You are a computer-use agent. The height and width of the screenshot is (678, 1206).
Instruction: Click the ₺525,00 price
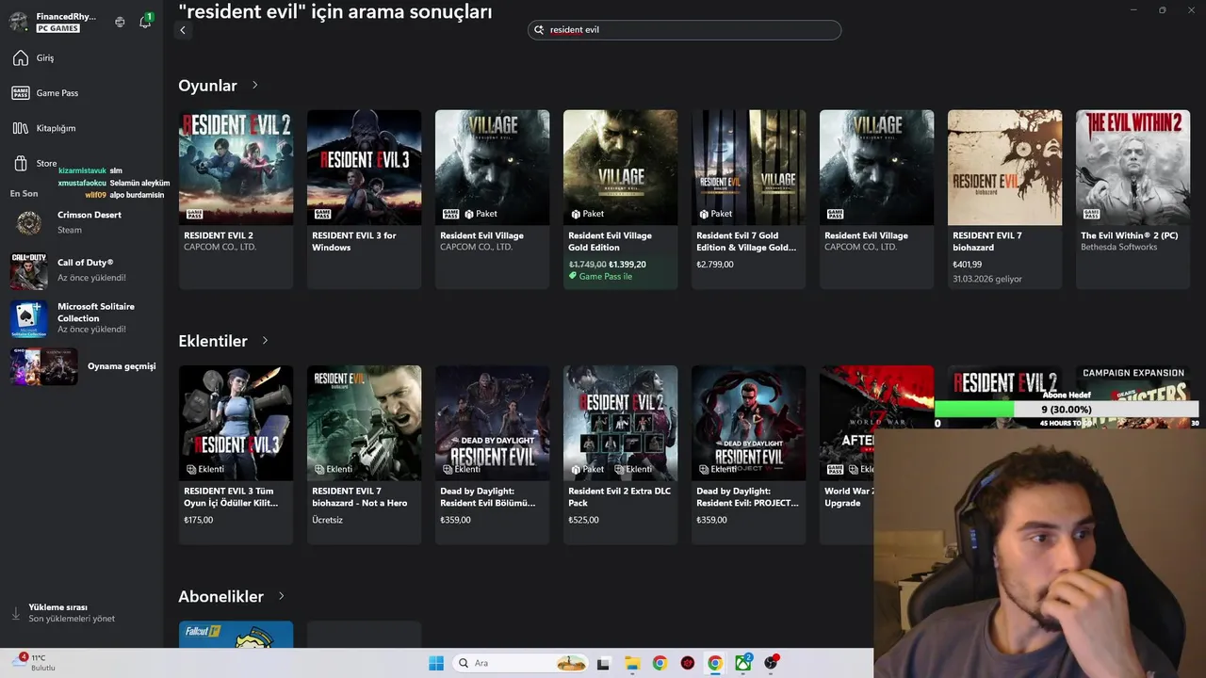583,520
